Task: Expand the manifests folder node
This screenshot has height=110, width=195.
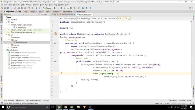Action: point(7,20)
